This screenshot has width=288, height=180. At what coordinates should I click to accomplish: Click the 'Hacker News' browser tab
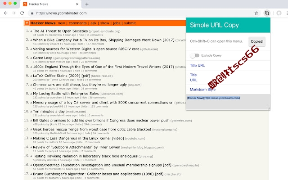coord(50,4)
